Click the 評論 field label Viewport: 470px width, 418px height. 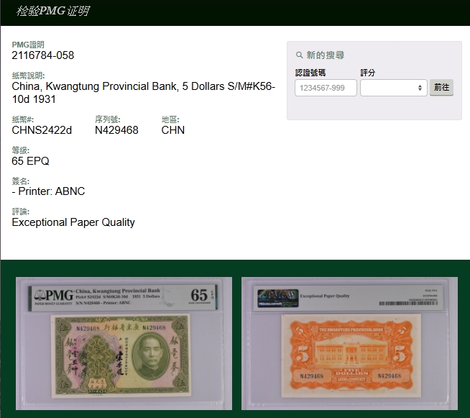click(x=20, y=212)
